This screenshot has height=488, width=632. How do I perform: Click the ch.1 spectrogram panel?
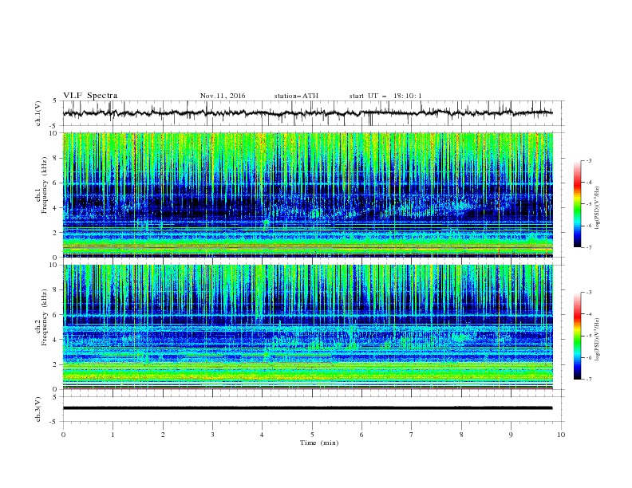[x=308, y=195]
